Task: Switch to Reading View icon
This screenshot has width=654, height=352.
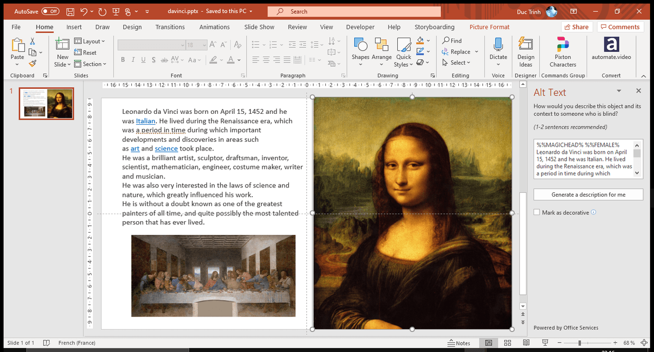Action: pos(526,343)
